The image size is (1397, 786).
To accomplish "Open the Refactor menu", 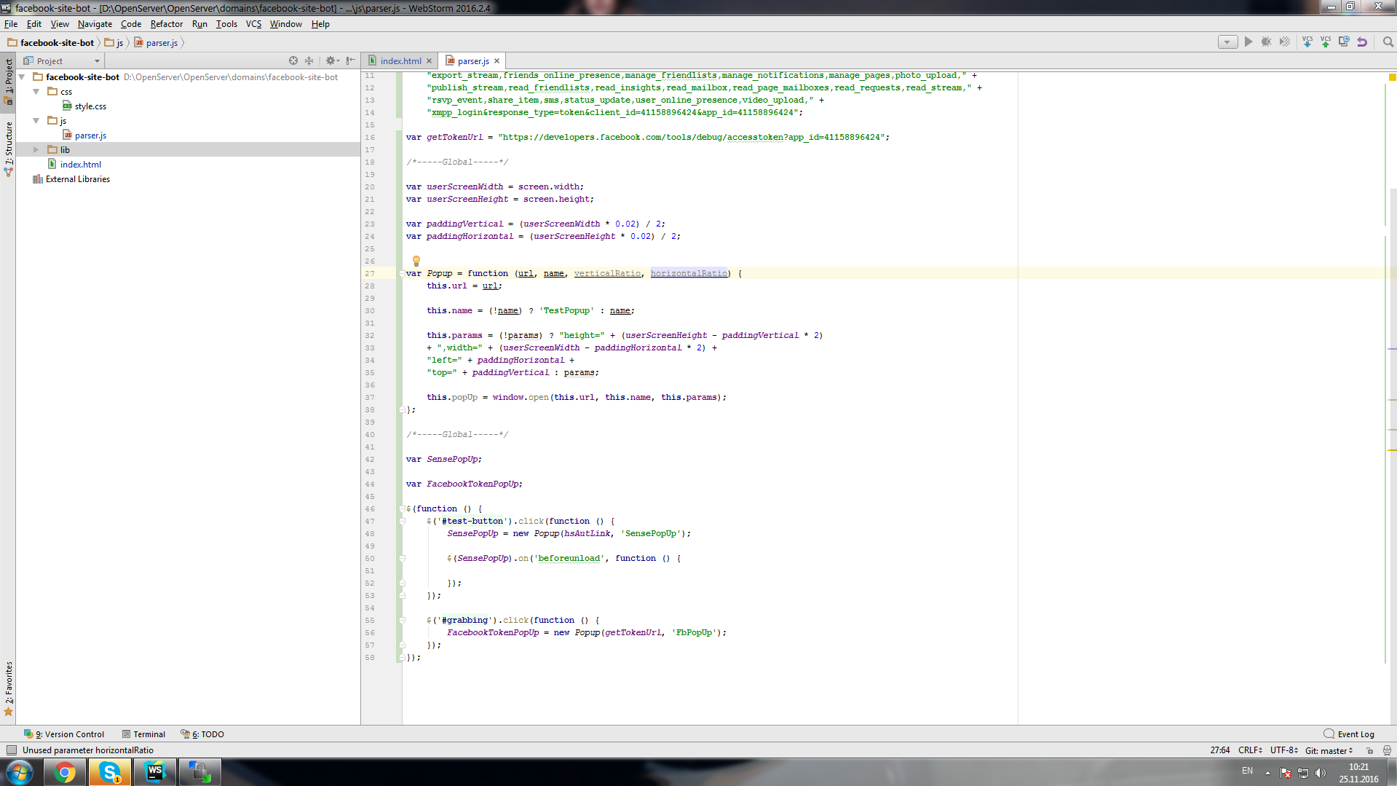I will pos(167,24).
